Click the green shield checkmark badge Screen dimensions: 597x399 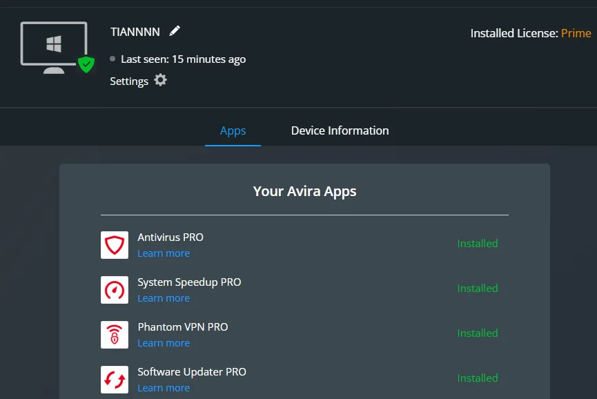[x=86, y=64]
